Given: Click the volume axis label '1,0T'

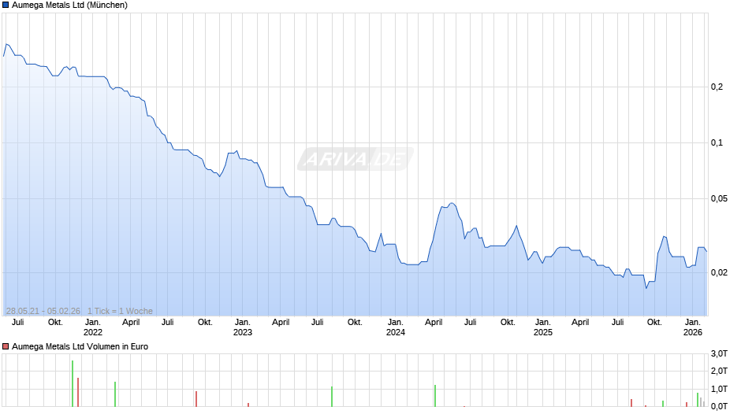Looking at the screenshot, I should tap(719, 389).
